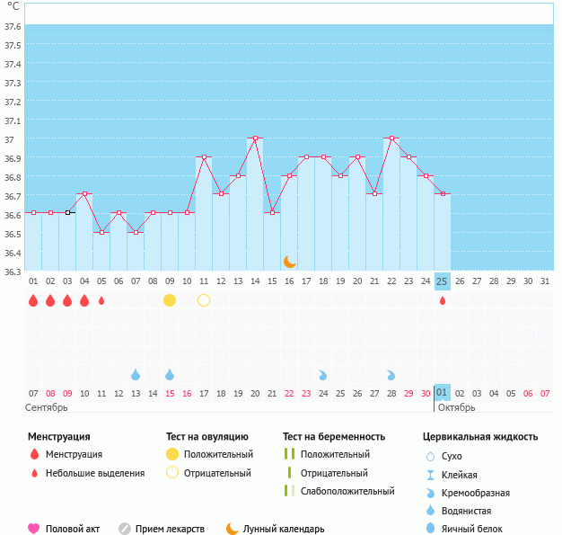Viewport: 562px width, 535px height.
Task: Click the small red drop under cycle day 25
Action: point(442,300)
